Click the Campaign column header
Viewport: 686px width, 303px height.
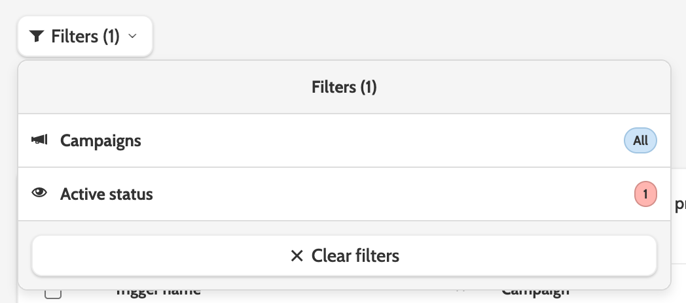[535, 293]
